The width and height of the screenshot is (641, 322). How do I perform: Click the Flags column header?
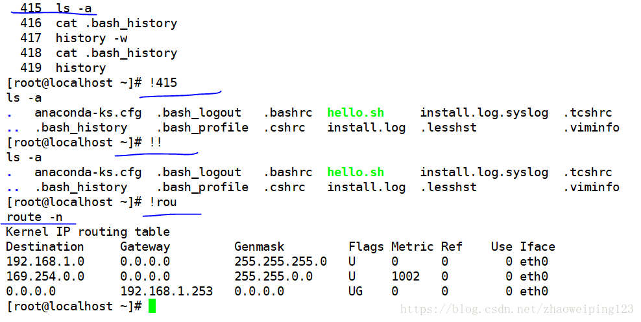click(x=367, y=247)
